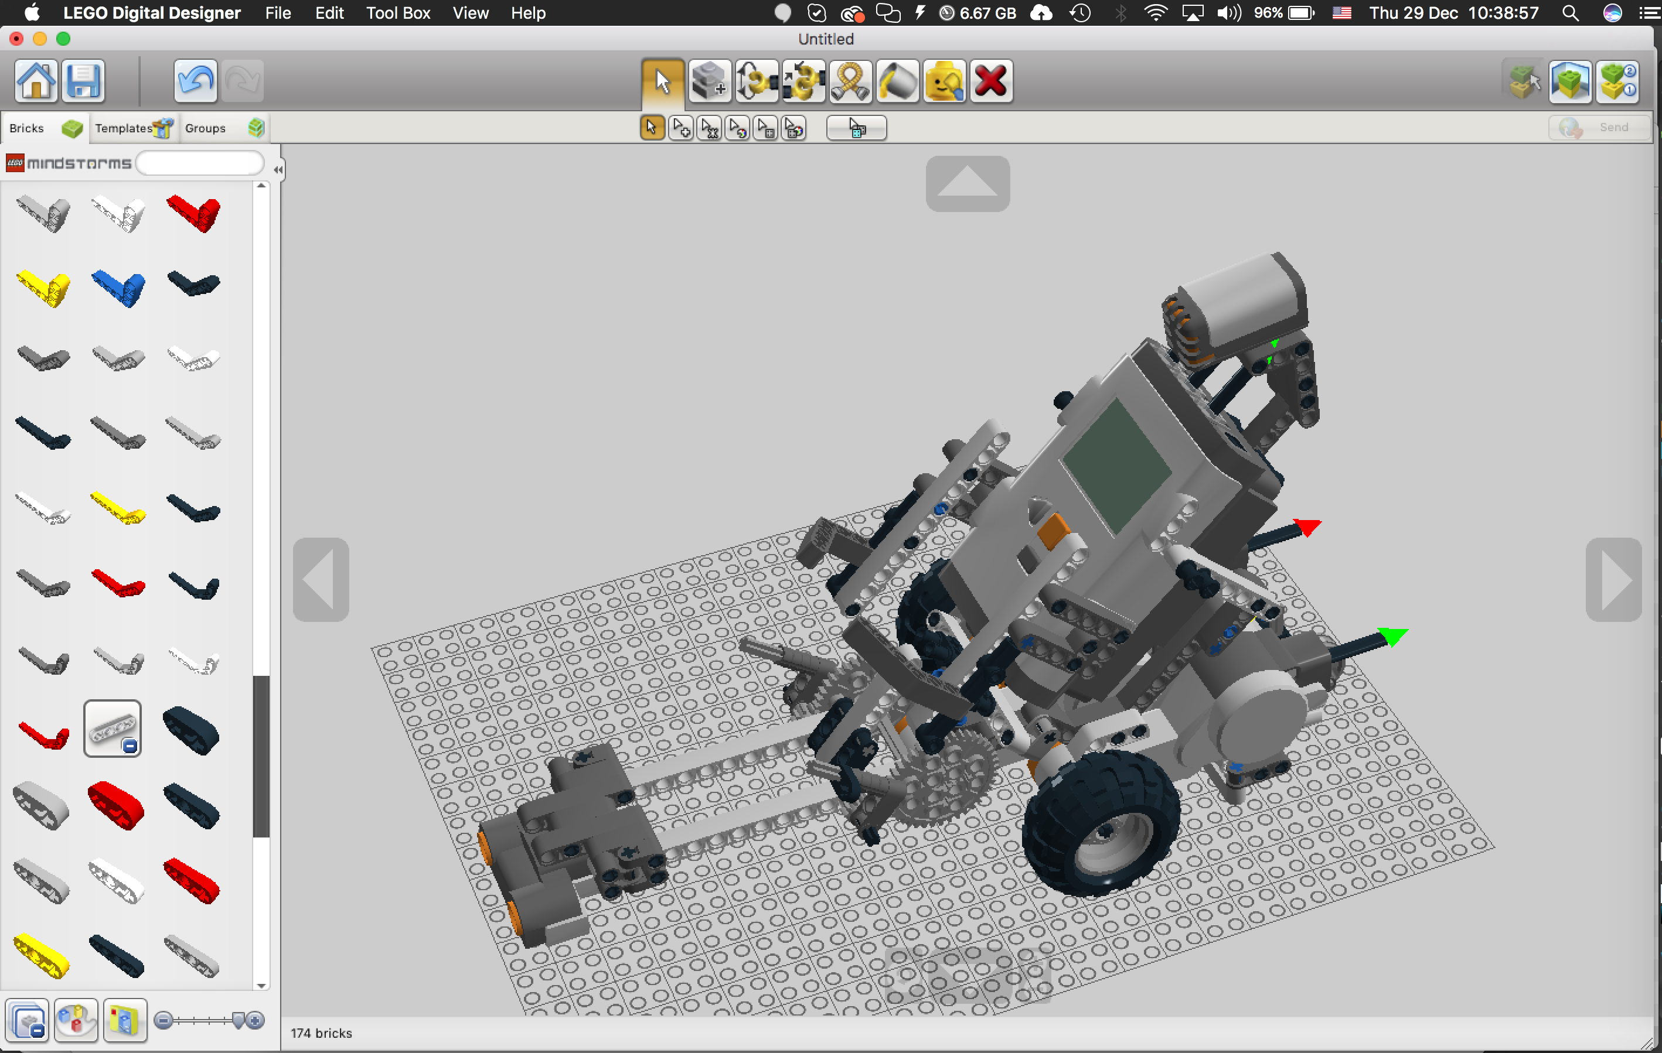
Task: Select the Delete tool
Action: [x=990, y=81]
